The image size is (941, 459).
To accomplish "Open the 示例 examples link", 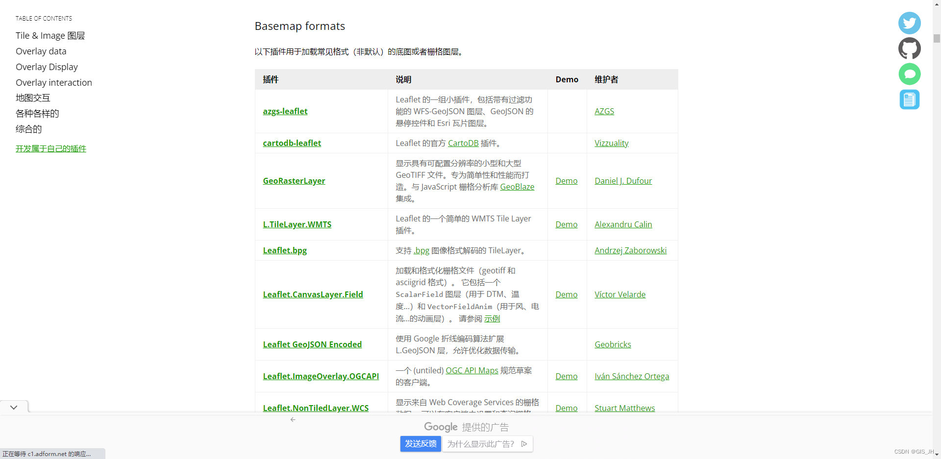I will (x=492, y=319).
